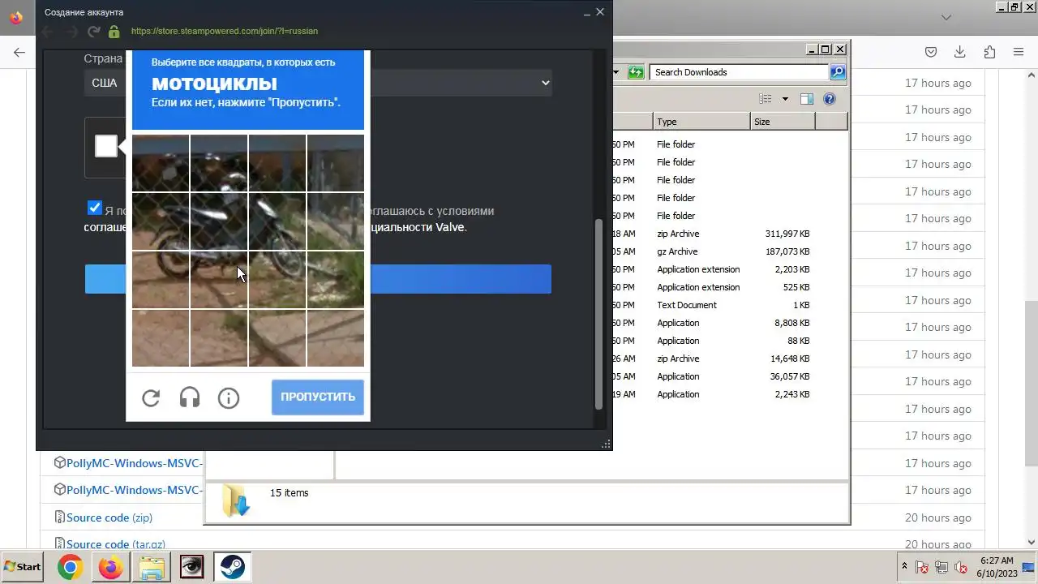Go back in the Firefox browser
This screenshot has height=584, width=1038.
[x=19, y=52]
